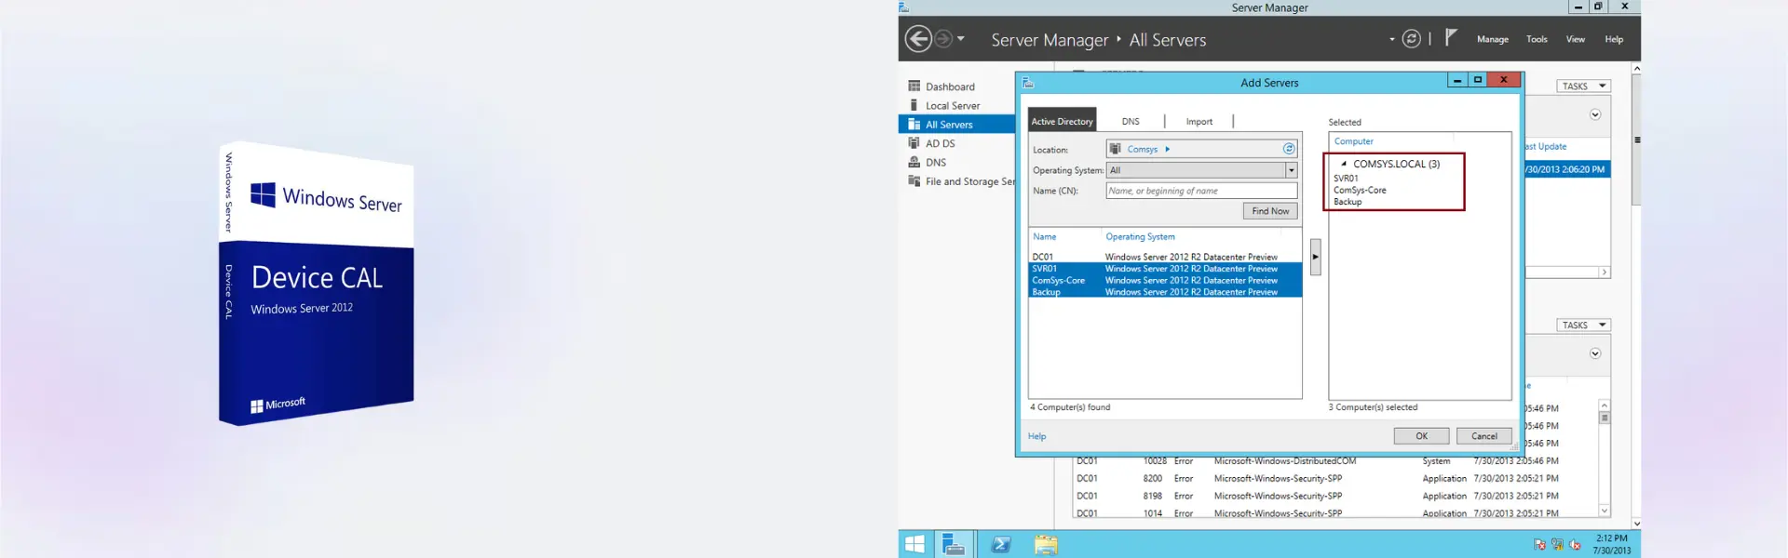Image resolution: width=1788 pixels, height=558 pixels.
Task: Click the sound volume tray icon
Action: pos(1575,545)
